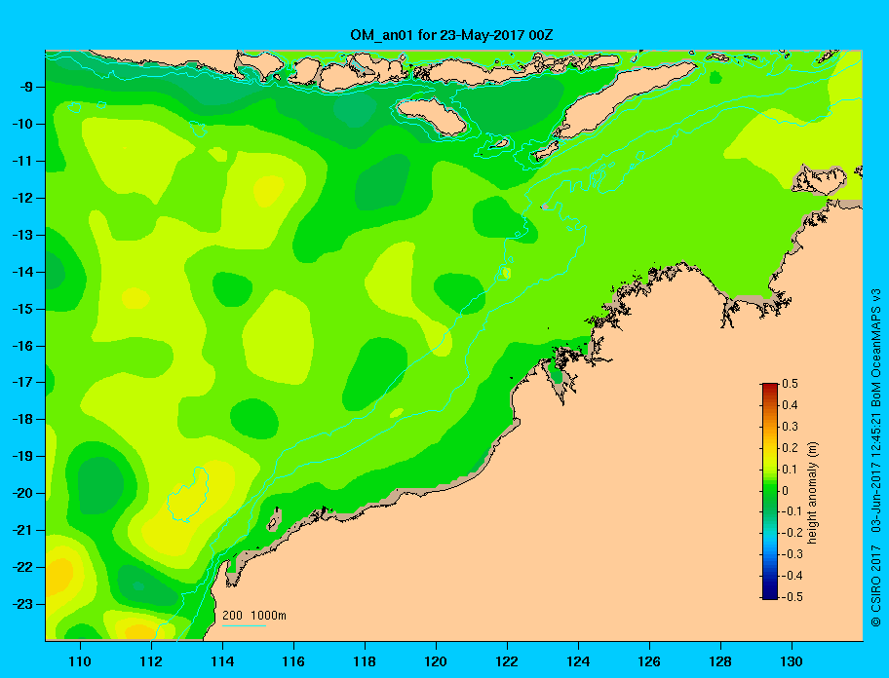The width and height of the screenshot is (889, 678).
Task: Click longitude axis label 126
Action: 649,661
